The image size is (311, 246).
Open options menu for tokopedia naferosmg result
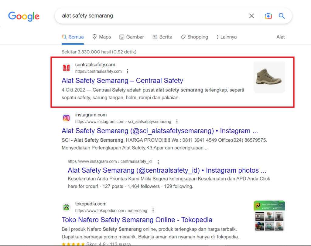[x=153, y=211]
